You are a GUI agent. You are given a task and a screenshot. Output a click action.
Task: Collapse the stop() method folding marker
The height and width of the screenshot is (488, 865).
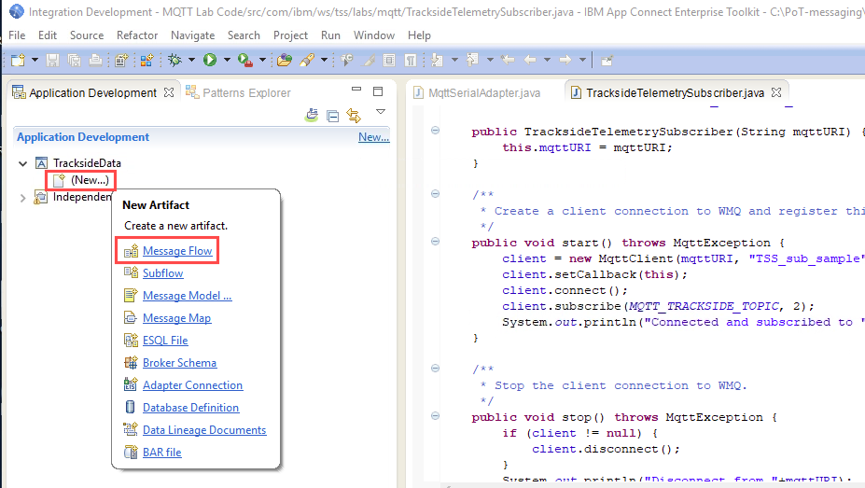435,416
